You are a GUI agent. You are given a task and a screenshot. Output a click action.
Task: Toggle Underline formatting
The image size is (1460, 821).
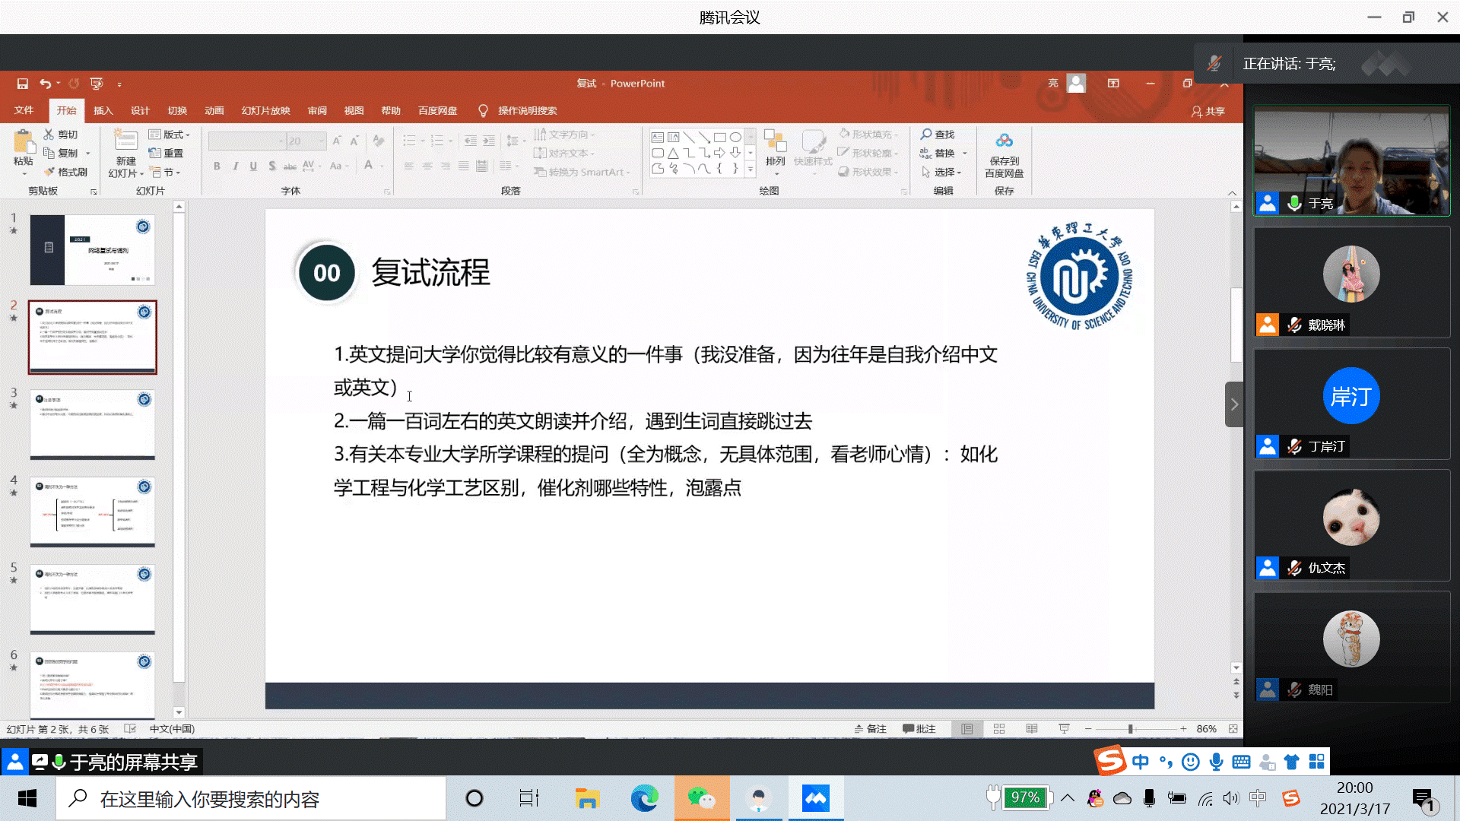coord(253,166)
